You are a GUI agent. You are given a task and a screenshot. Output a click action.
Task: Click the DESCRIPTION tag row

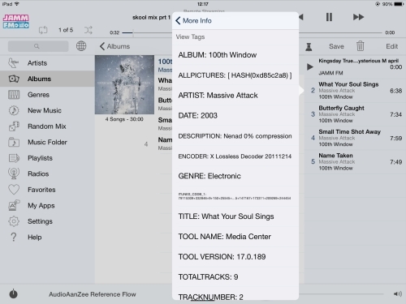[x=235, y=136]
